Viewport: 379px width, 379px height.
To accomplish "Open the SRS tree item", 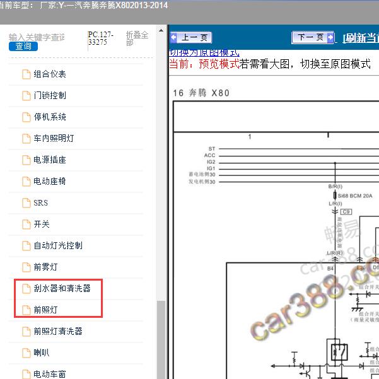I will pos(40,203).
